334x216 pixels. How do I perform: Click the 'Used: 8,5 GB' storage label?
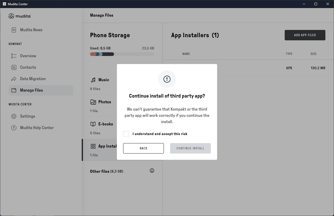[100, 48]
